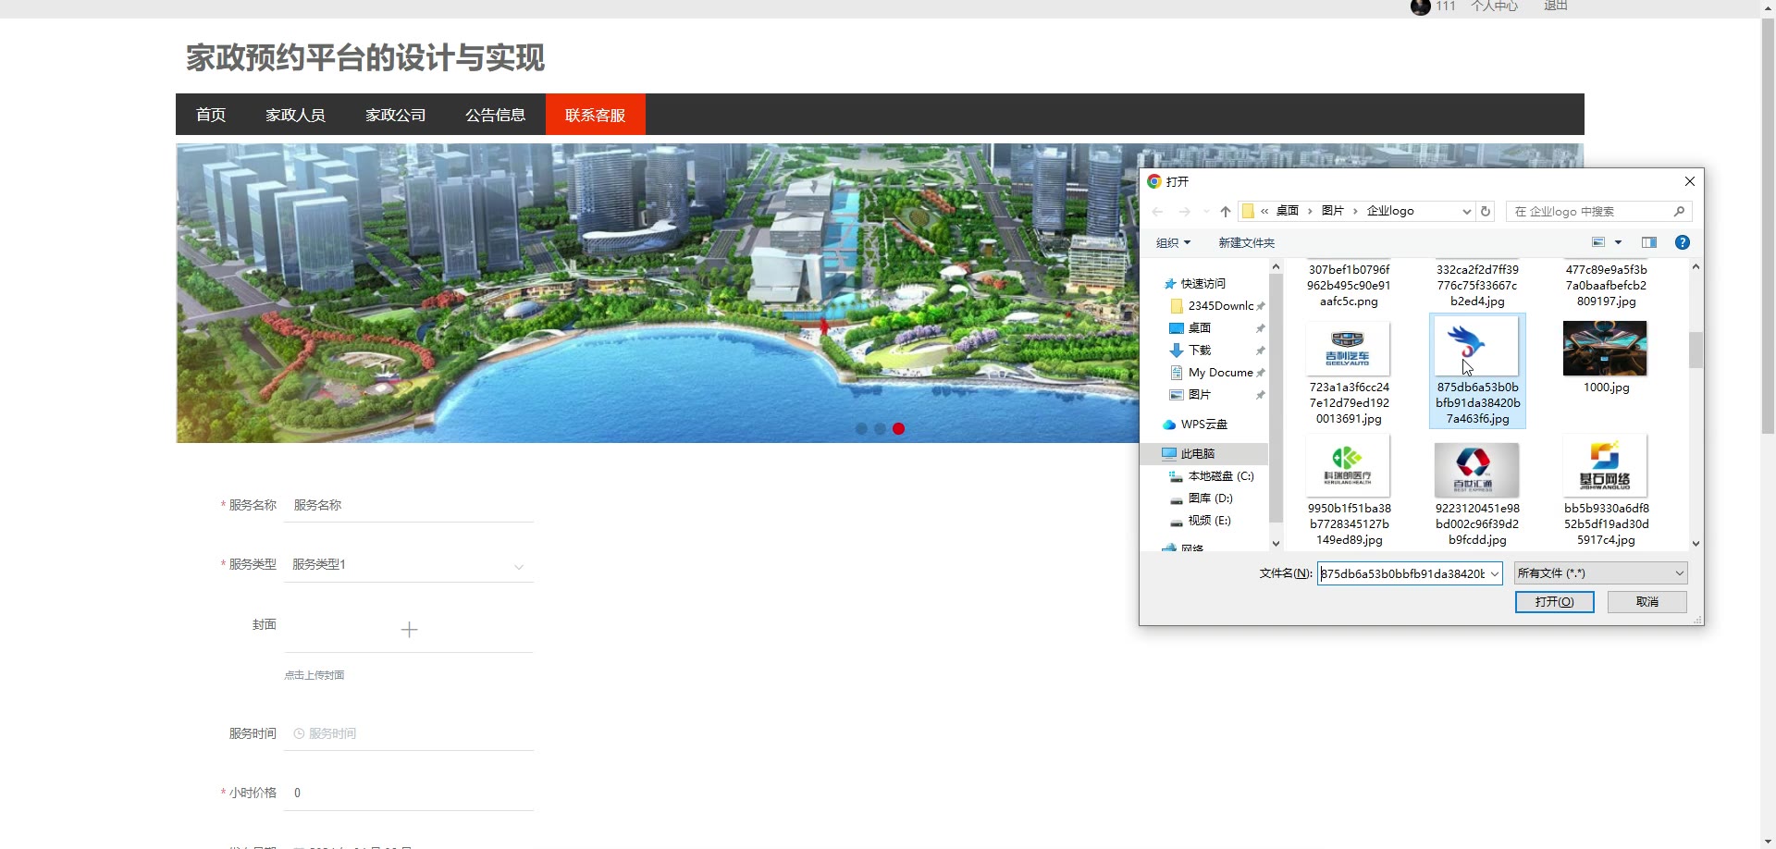The height and width of the screenshot is (849, 1776).
Task: Click the 个人中心 link
Action: coord(1494,6)
